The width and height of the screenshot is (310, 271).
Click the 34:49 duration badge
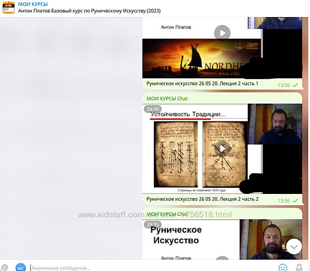tap(152, 109)
